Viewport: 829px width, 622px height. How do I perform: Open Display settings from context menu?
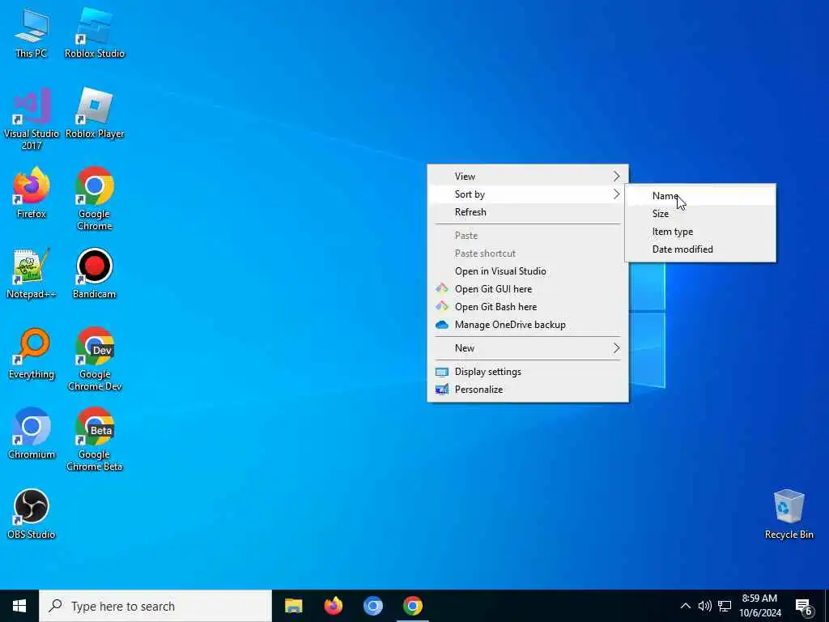tap(528, 371)
